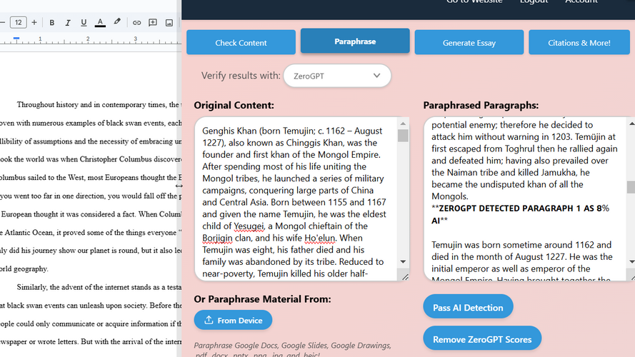Click the Paraphrased Paragraphs: heading
Viewport: 635px width, 357px height.
click(x=481, y=105)
